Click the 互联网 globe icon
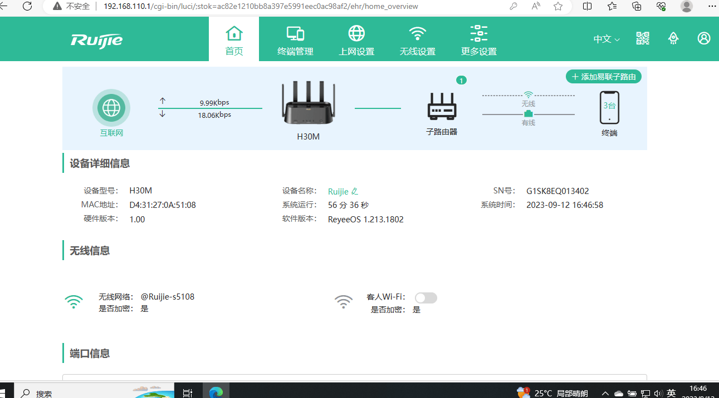The width and height of the screenshot is (719, 398). [111, 108]
